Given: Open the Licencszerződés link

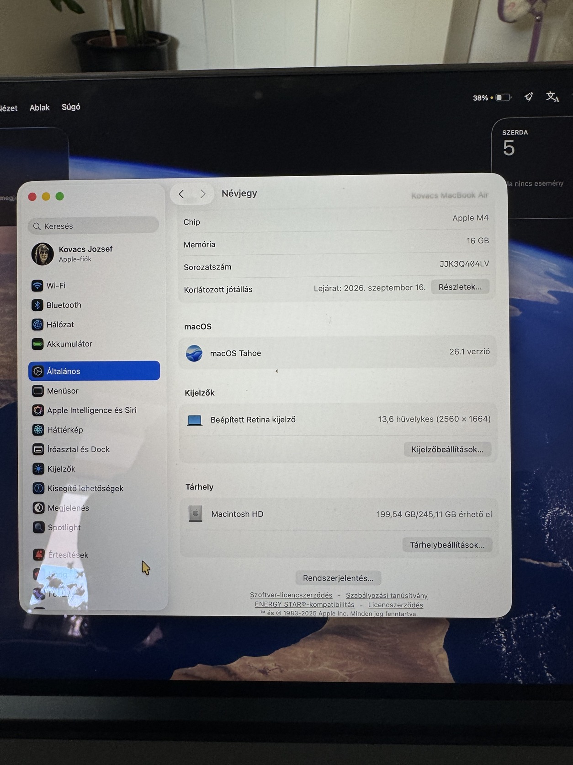Looking at the screenshot, I should pos(396,605).
